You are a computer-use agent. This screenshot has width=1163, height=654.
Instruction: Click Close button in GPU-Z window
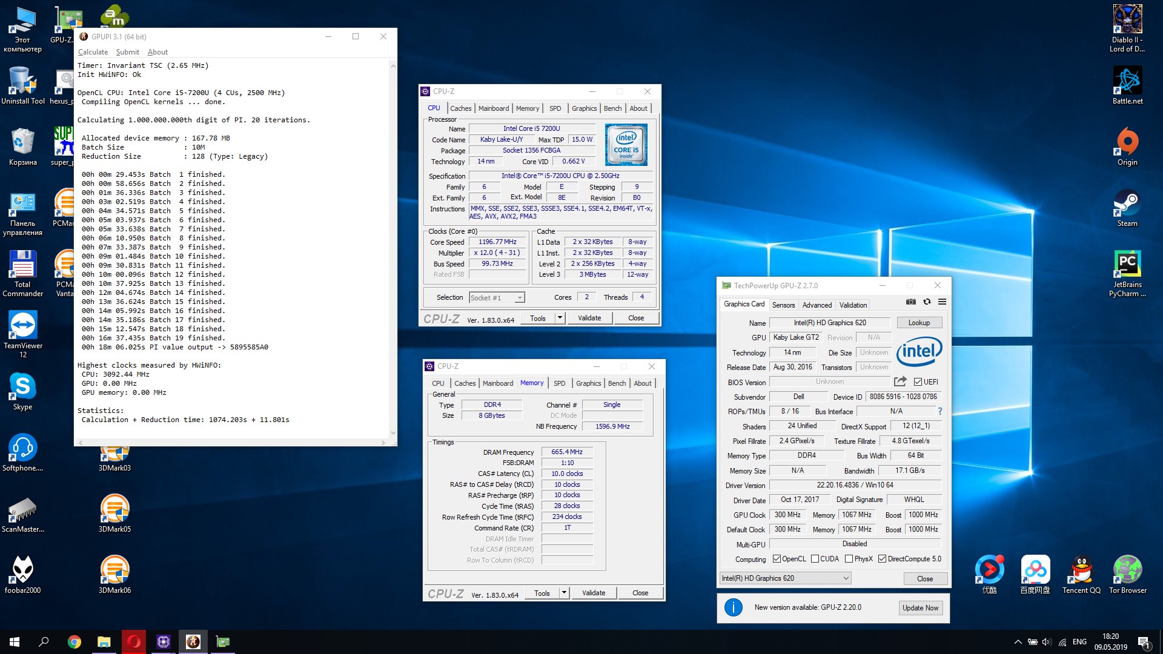[925, 579]
